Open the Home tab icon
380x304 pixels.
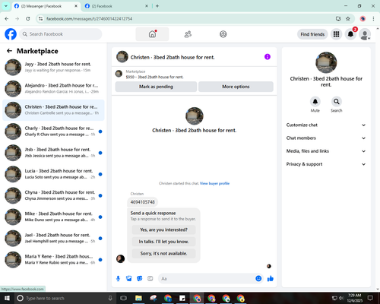click(152, 34)
